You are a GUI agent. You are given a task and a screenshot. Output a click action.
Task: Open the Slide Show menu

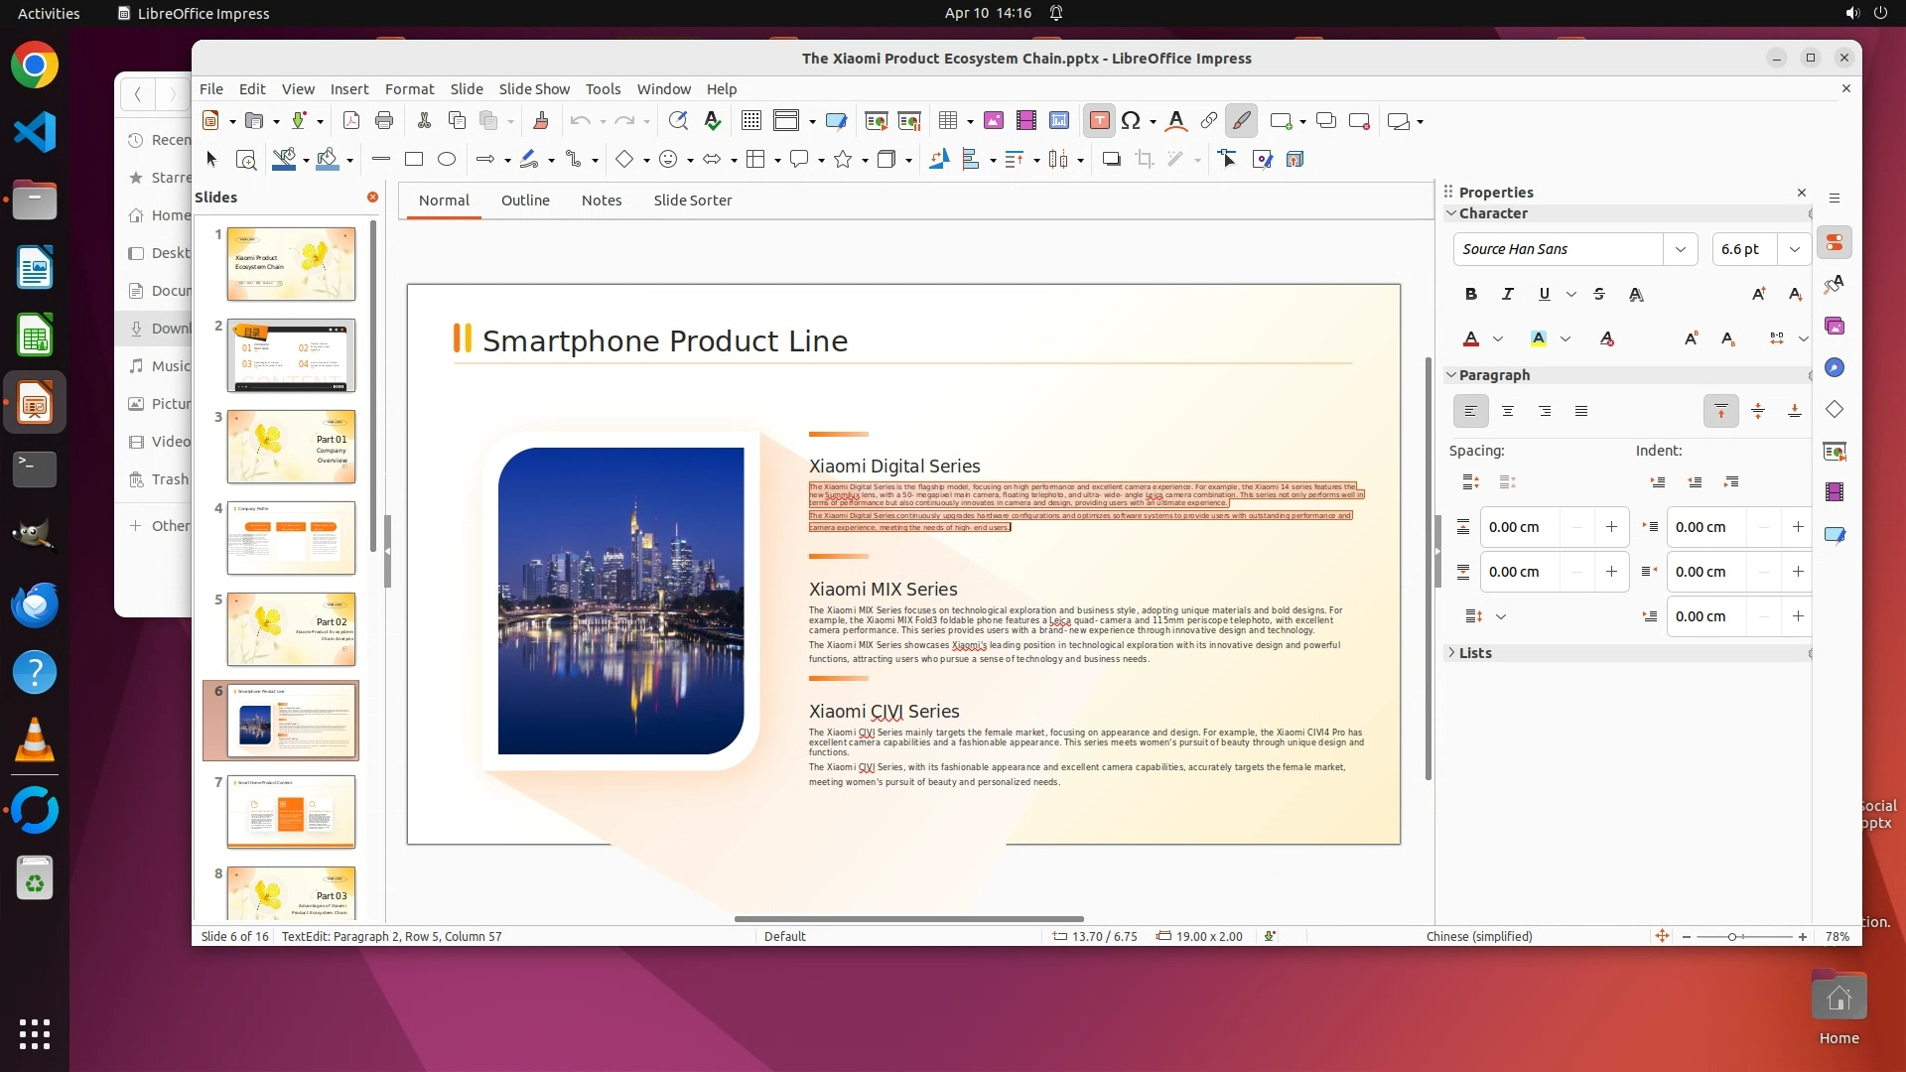(534, 89)
